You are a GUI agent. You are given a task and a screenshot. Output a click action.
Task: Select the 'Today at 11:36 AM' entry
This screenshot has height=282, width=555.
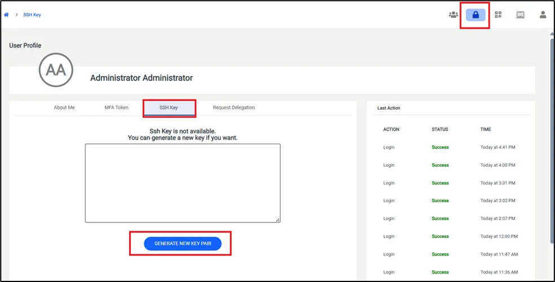click(x=499, y=272)
